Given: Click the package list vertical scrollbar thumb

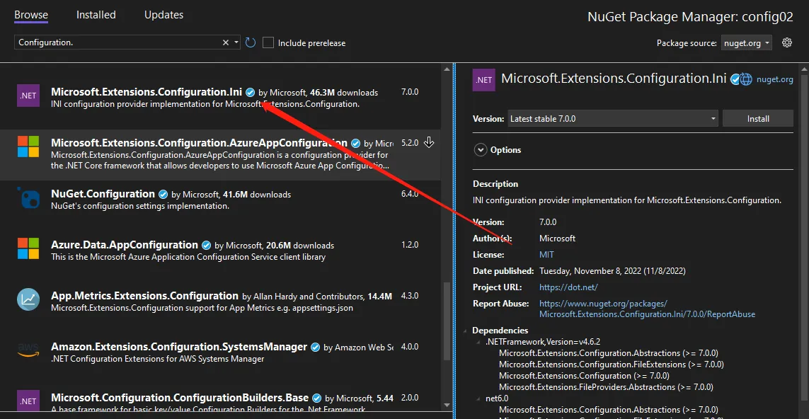Looking at the screenshot, I should pyautogui.click(x=447, y=321).
